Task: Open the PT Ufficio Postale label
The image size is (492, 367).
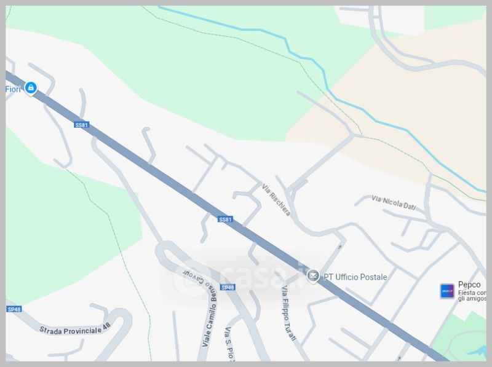Action: (355, 277)
